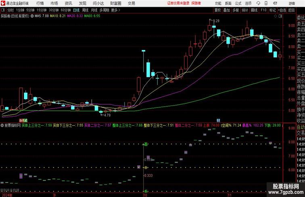Screen dimensions: 305x197
Task: Open the 交易 menu
Action: click(131, 3)
